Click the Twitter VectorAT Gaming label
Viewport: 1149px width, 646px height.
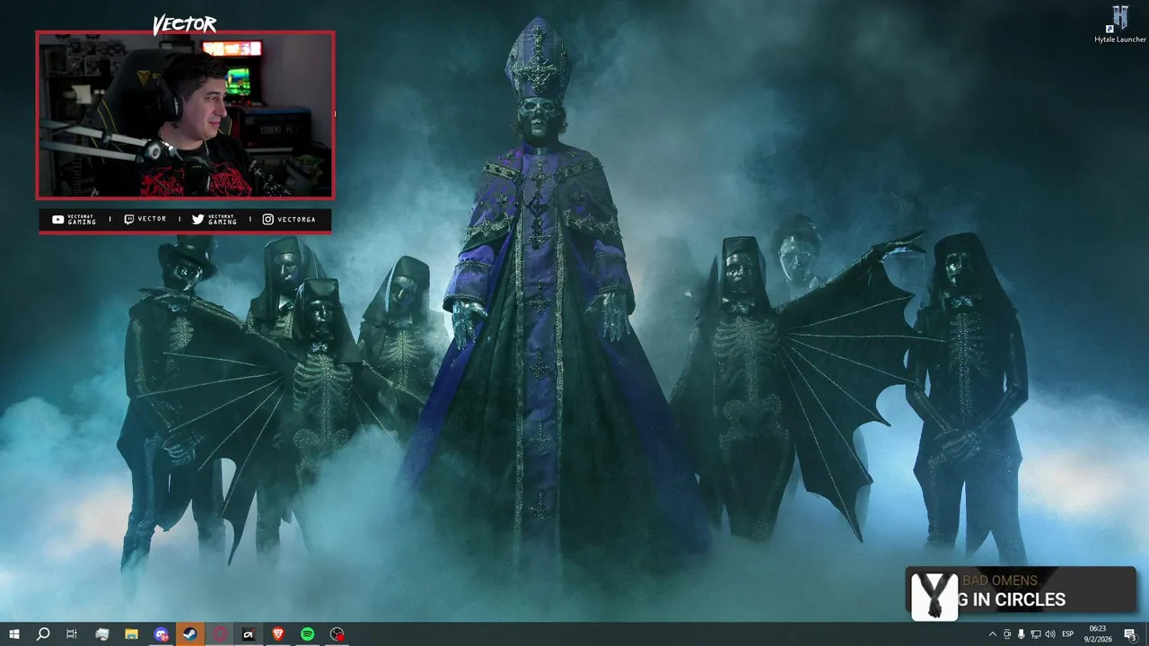tap(215, 219)
